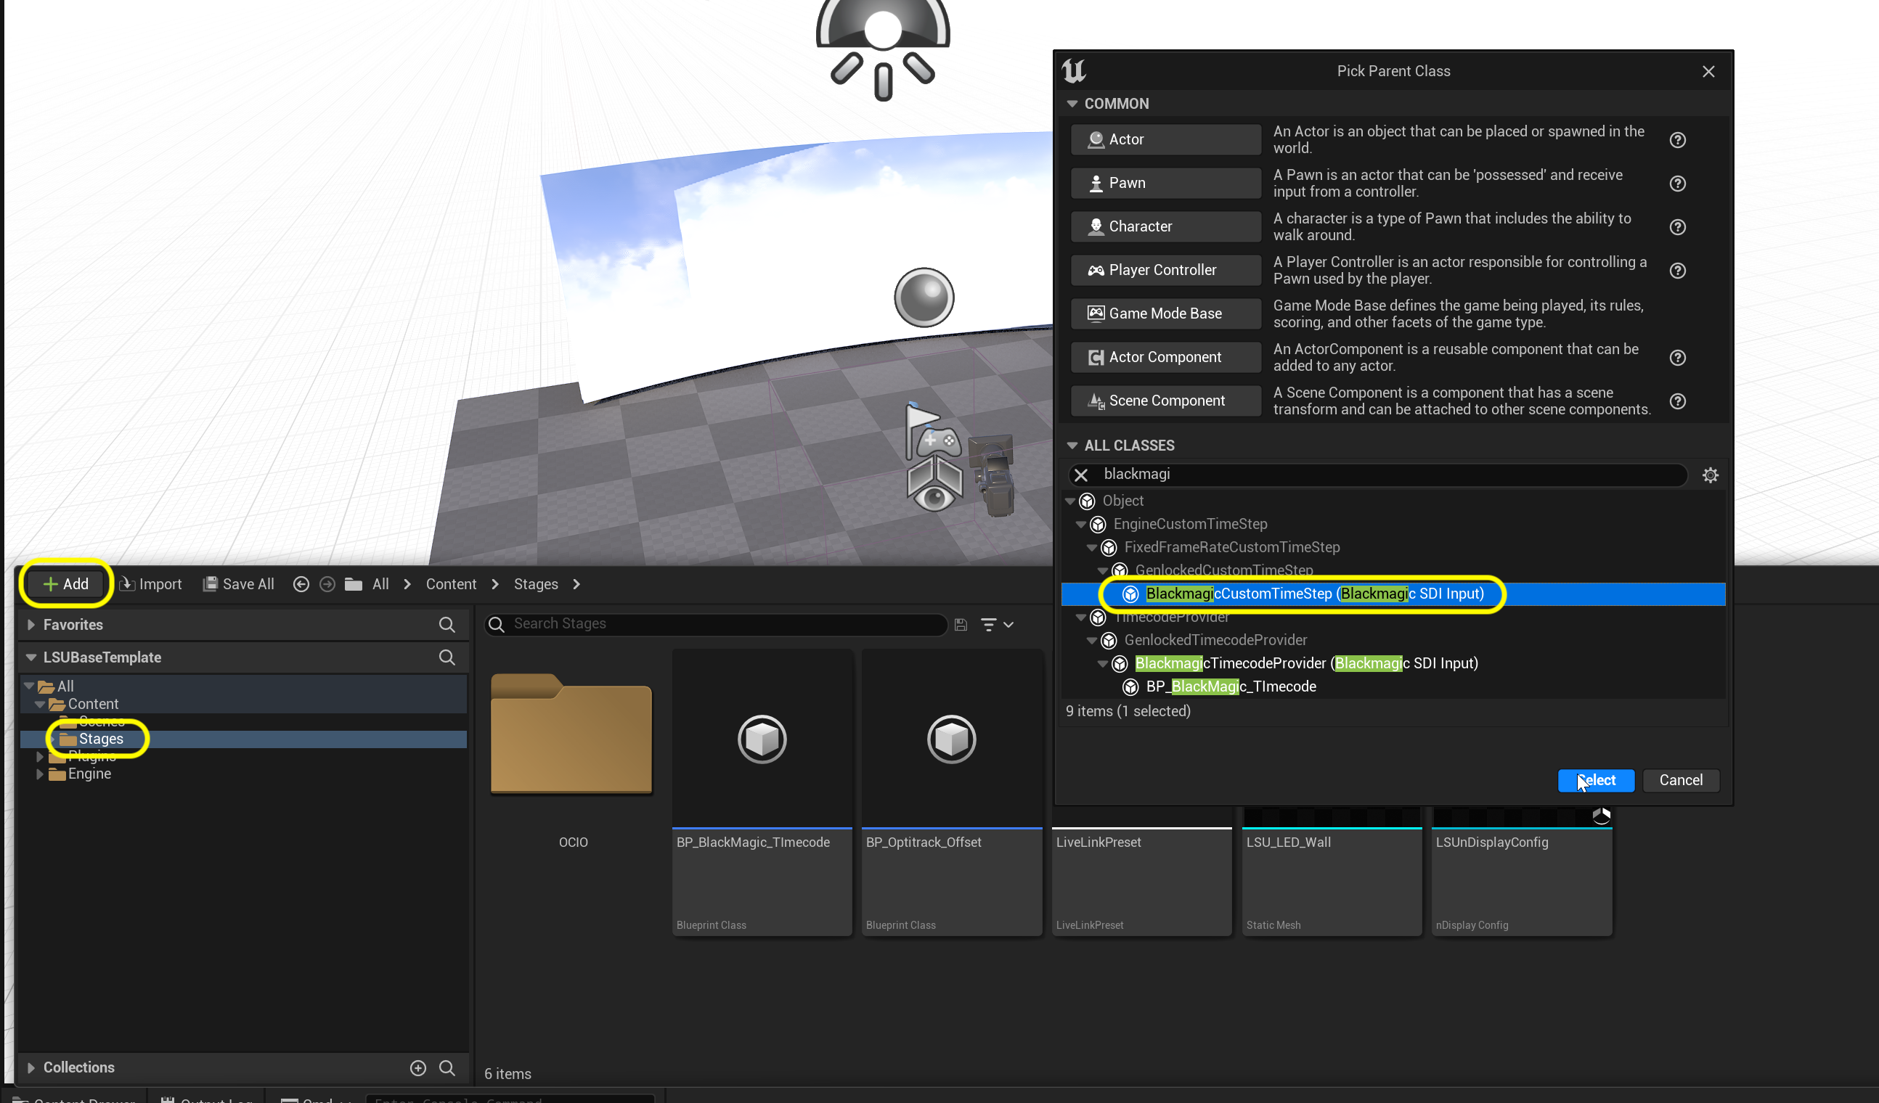Expand the Collections section
1879x1103 pixels.
[x=31, y=1068]
